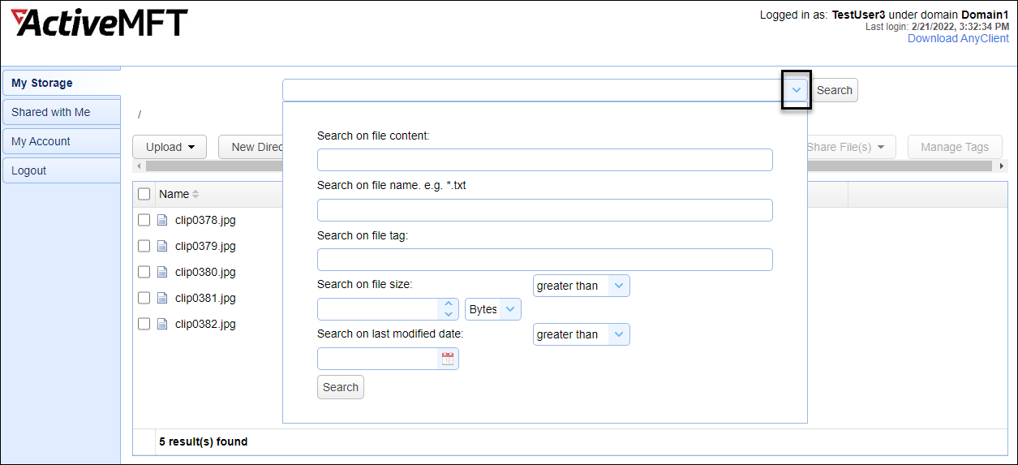Viewport: 1018px width, 465px height.
Task: Select Logout in the sidebar
Action: point(62,170)
